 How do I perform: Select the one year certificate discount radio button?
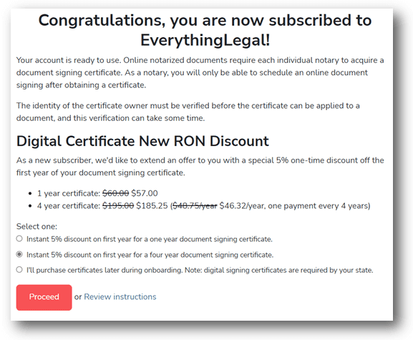point(19,239)
